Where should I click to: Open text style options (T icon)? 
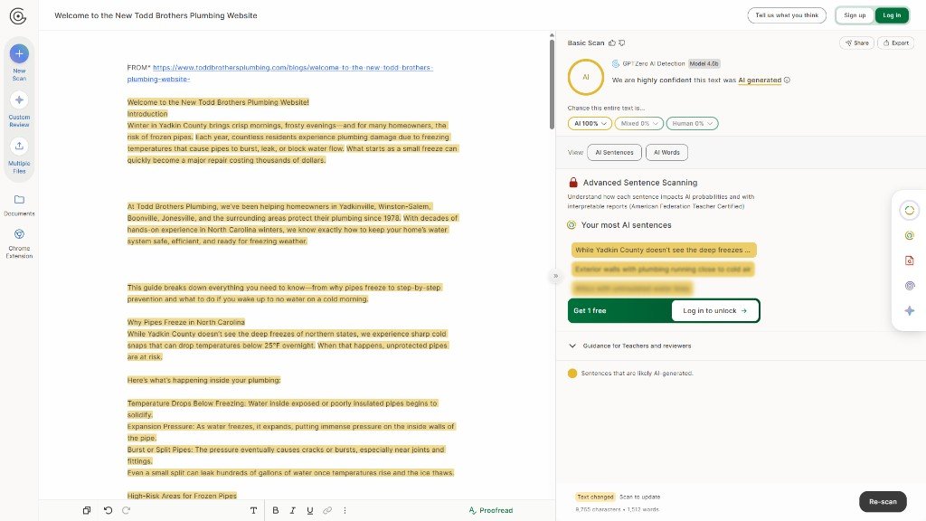[x=253, y=510]
